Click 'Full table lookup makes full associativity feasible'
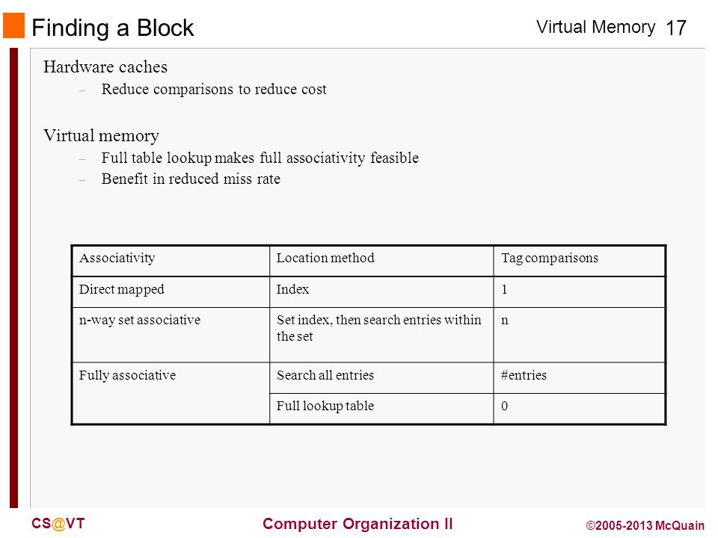Image resolution: width=718 pixels, height=538 pixels. [x=260, y=158]
